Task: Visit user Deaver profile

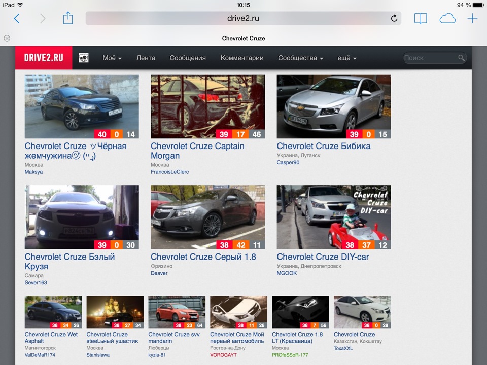Action: pos(159,273)
